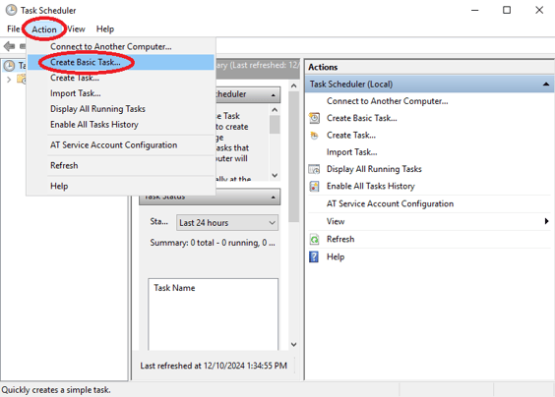Click the Create Task icon in Actions pane
This screenshot has height=397, width=555.
click(314, 135)
